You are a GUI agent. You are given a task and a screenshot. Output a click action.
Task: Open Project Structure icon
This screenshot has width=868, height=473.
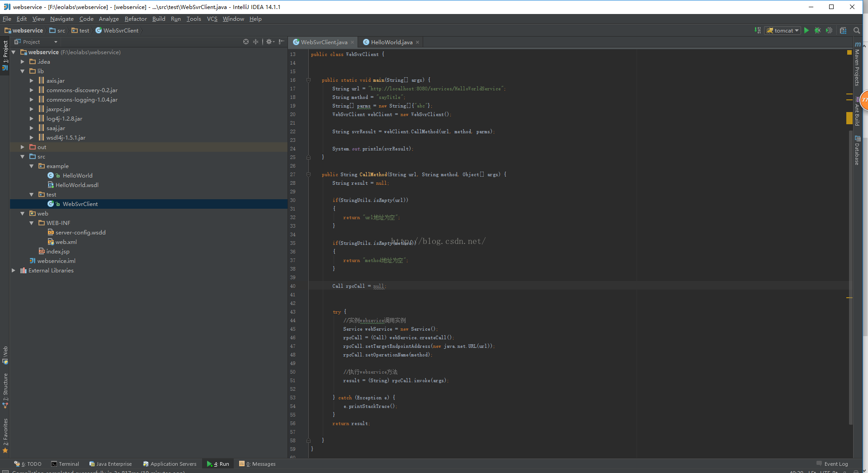[x=843, y=30]
